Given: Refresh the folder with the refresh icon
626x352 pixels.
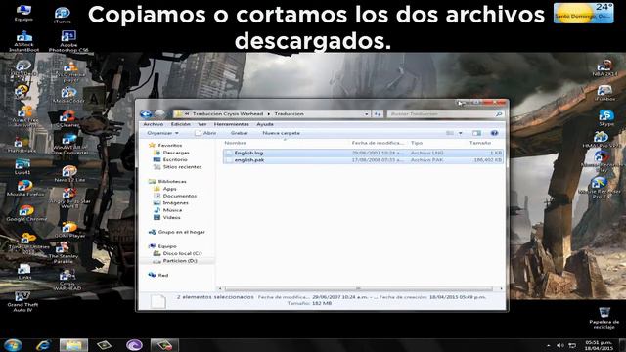Looking at the screenshot, I should 378,114.
